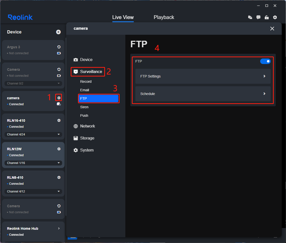Click the Not connected status under Argus 3
This screenshot has height=243, width=286.
(19, 53)
